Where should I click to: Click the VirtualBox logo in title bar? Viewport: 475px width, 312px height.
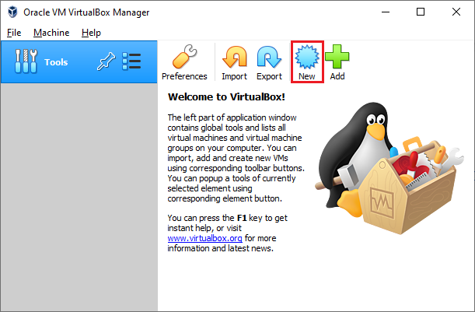[11, 12]
